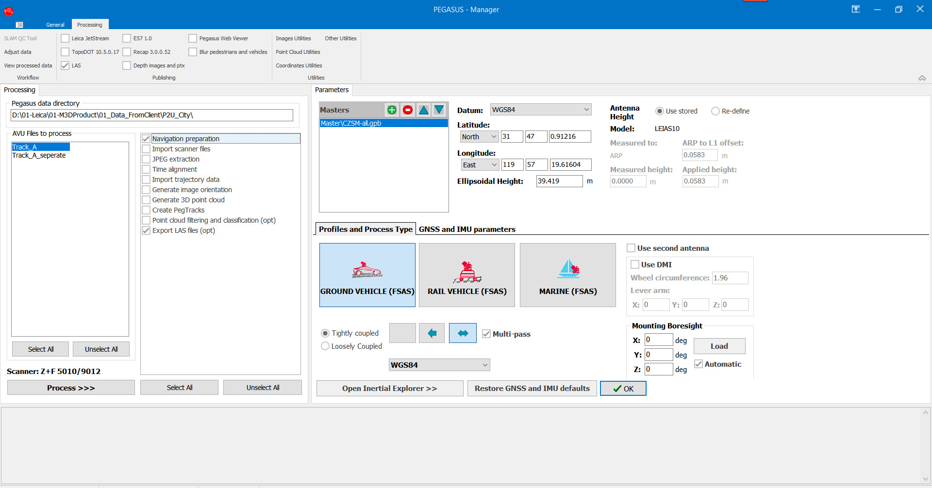
Task: Select Track_A_seperate in AVU files list
Action: pos(39,155)
